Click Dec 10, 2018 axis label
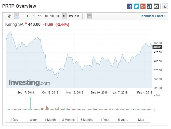This screenshot has height=129, width=171. [x=99, y=92]
